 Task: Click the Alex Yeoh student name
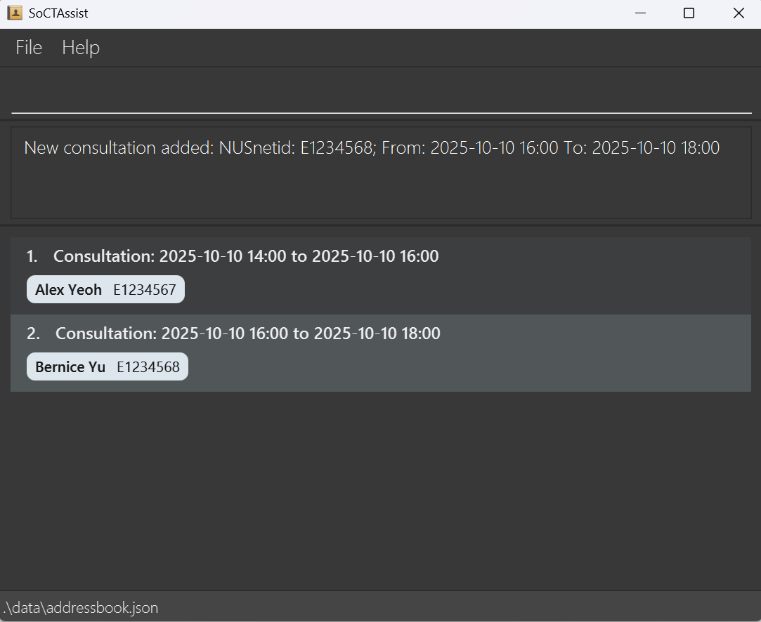coord(68,290)
